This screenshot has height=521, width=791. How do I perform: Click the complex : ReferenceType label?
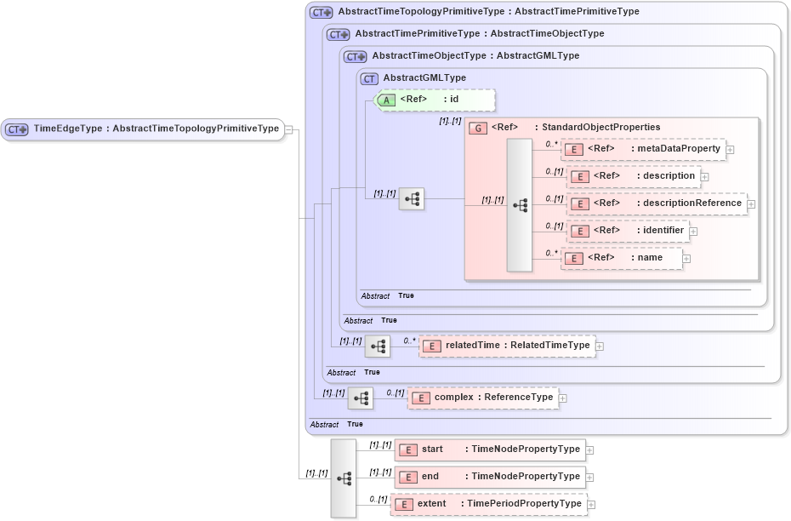click(x=494, y=398)
